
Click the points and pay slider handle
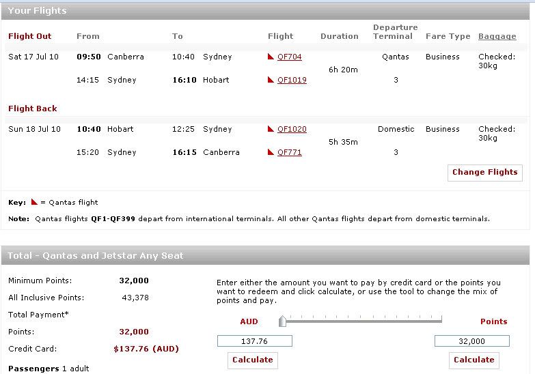283,321
